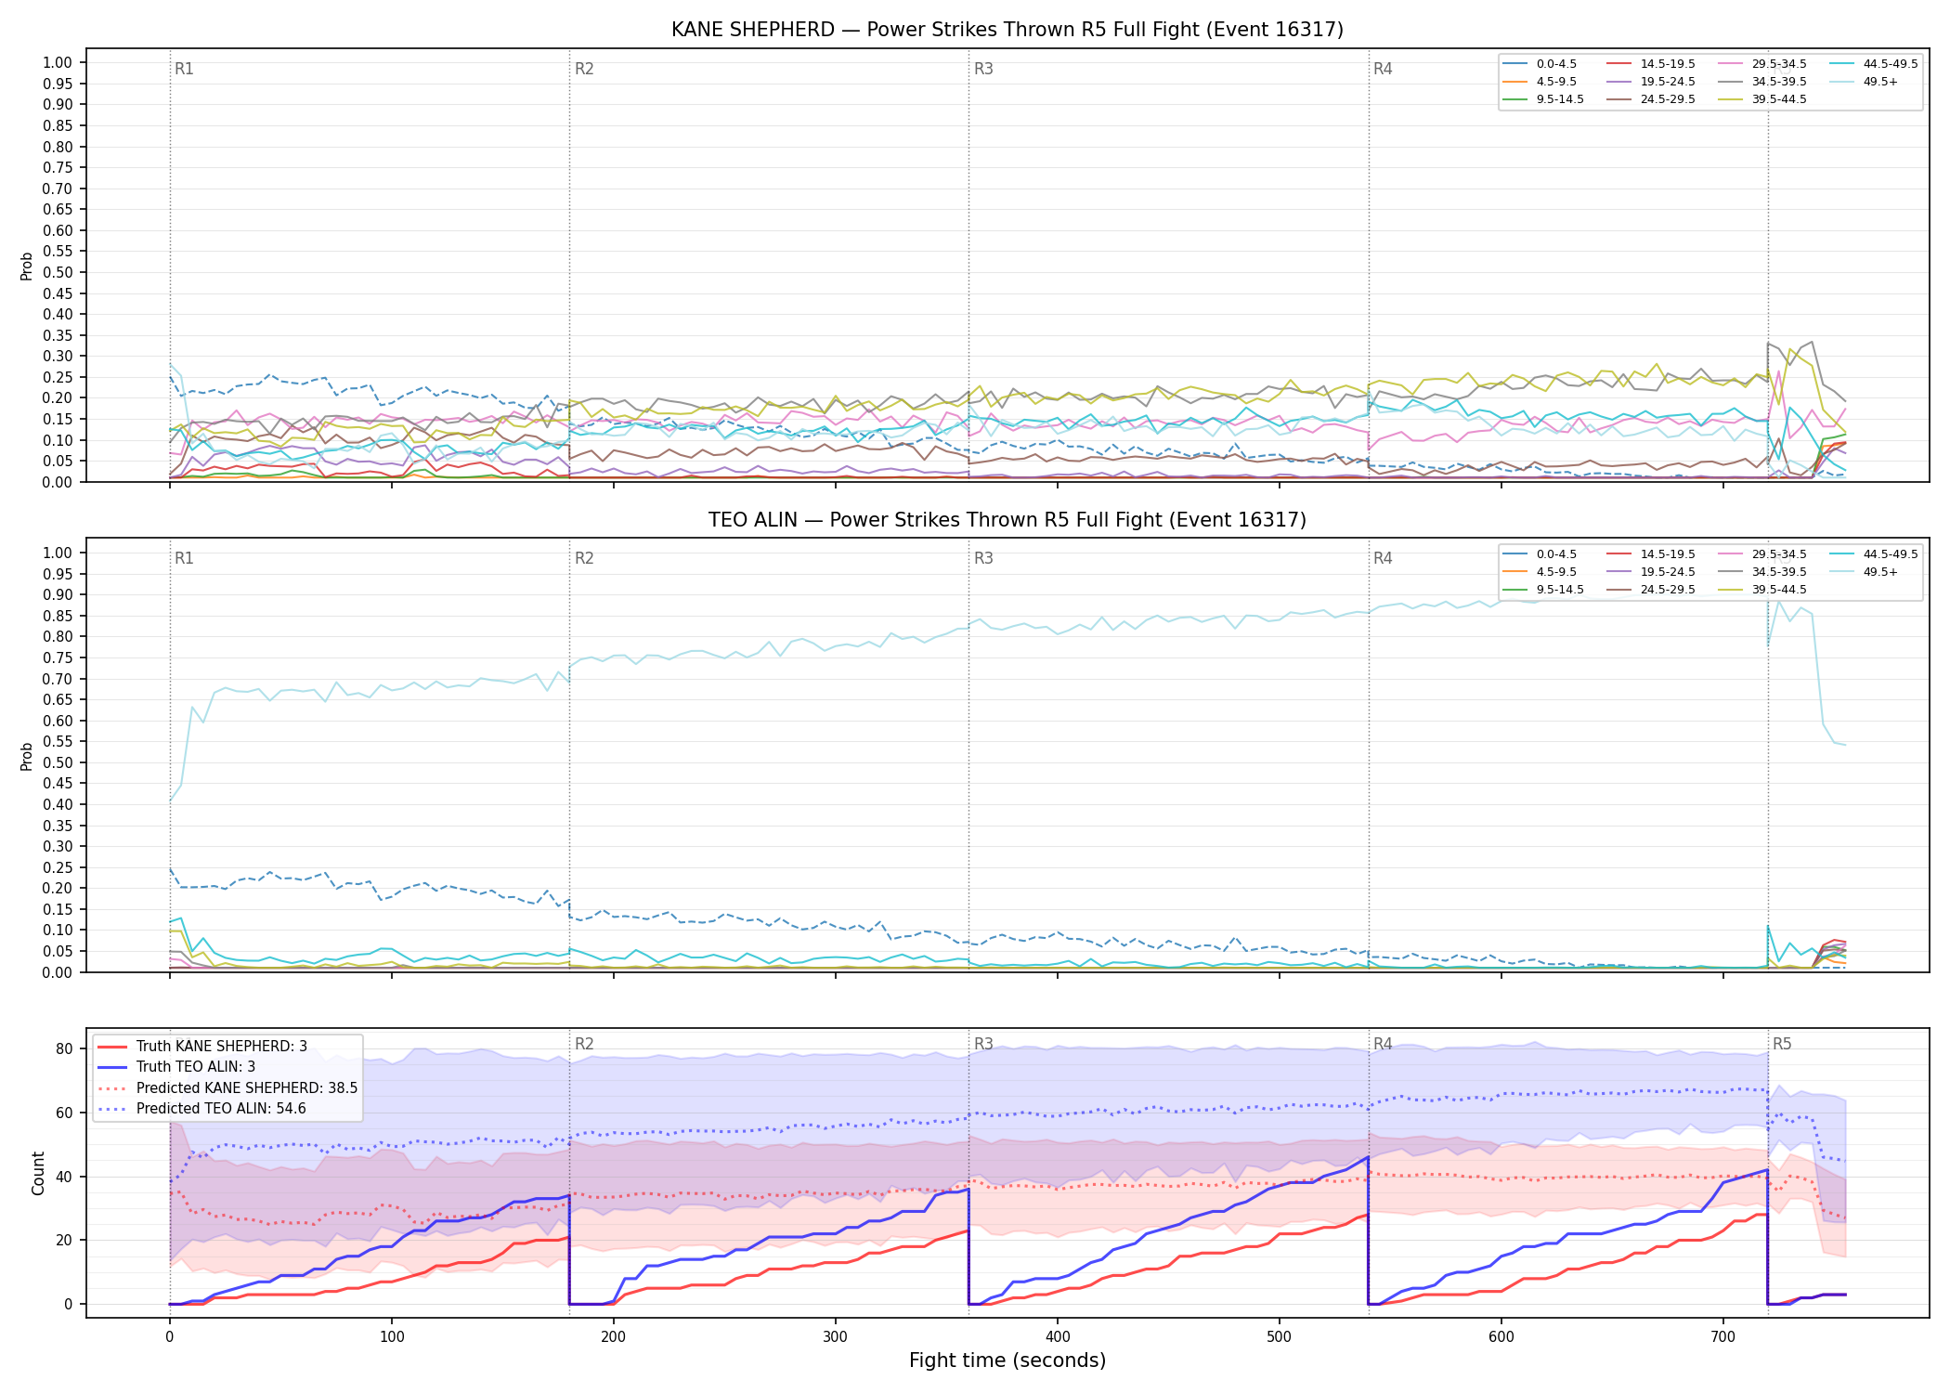Select 'Predicted TEO ALIN: 54.6' legend entry
Image resolution: width=1950 pixels, height=1393 pixels.
[201, 1108]
